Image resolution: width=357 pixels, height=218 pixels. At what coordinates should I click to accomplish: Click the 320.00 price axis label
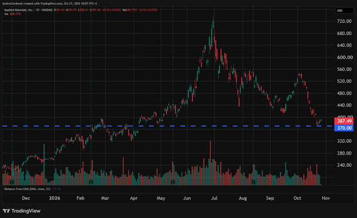344,141
